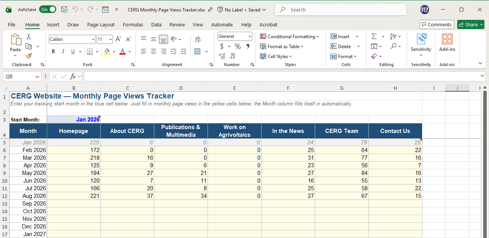Open Sort & Filter icon

tap(393, 36)
